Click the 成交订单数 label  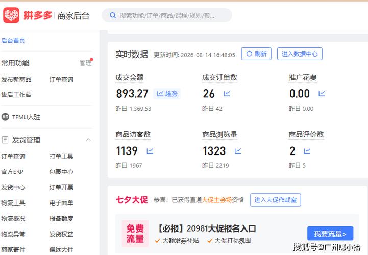pos(219,78)
